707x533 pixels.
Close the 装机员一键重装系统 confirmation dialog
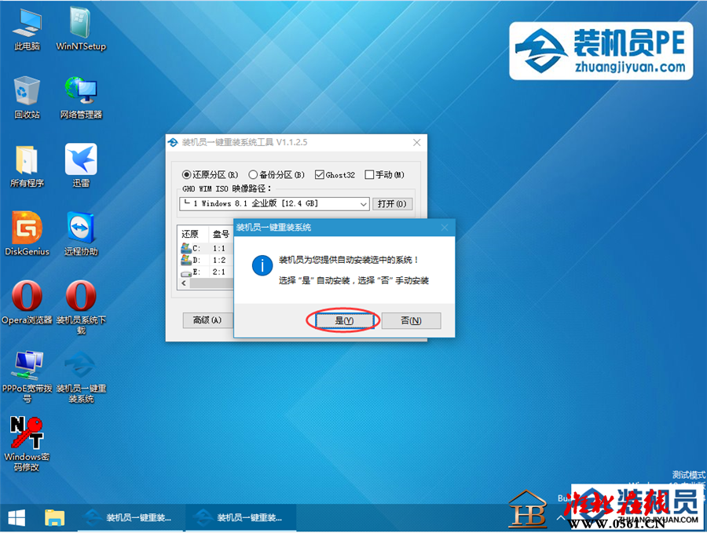(x=445, y=228)
